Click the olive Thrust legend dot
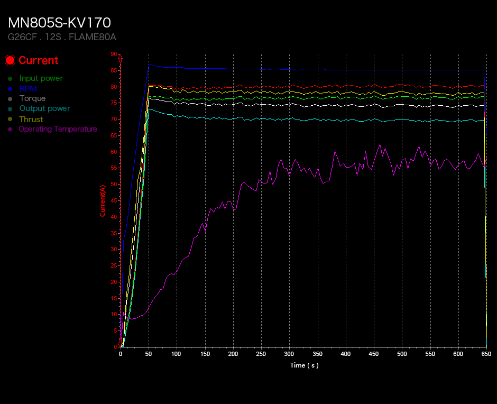The width and height of the screenshot is (497, 404). [x=10, y=119]
